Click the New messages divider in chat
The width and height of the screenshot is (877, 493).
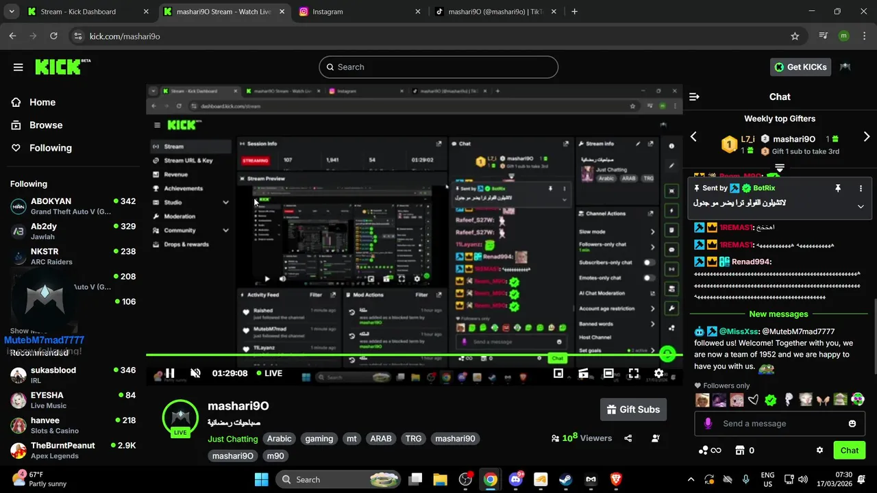click(778, 314)
